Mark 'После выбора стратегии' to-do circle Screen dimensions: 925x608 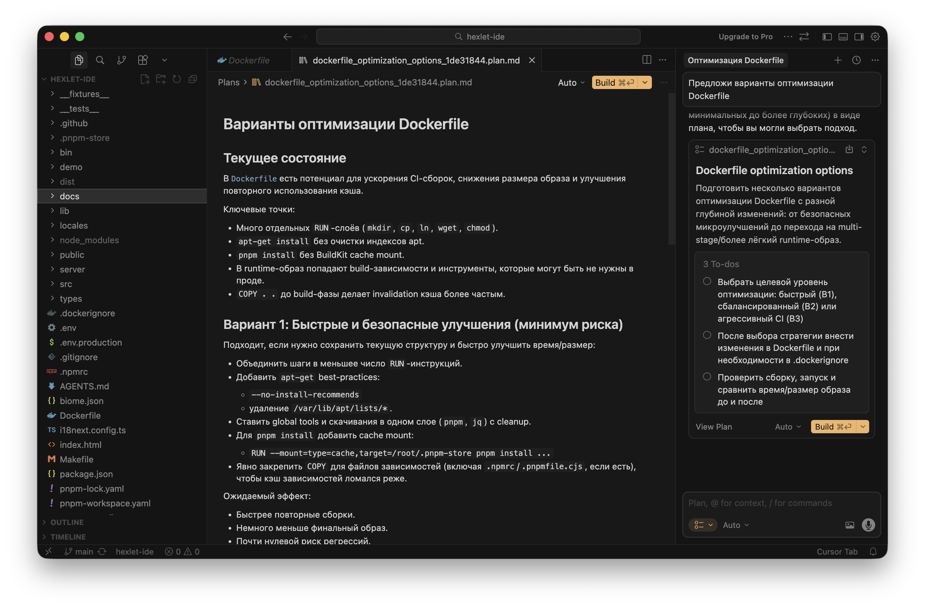coord(707,335)
